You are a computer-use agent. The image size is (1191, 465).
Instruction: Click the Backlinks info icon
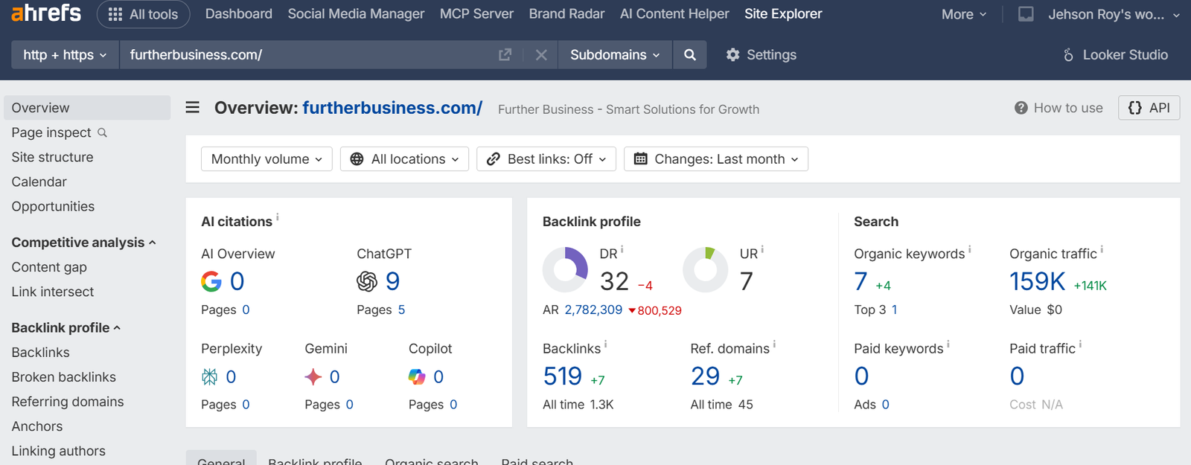(x=606, y=344)
